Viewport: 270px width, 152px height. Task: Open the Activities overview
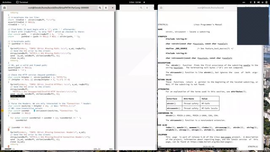[x=7, y=2]
